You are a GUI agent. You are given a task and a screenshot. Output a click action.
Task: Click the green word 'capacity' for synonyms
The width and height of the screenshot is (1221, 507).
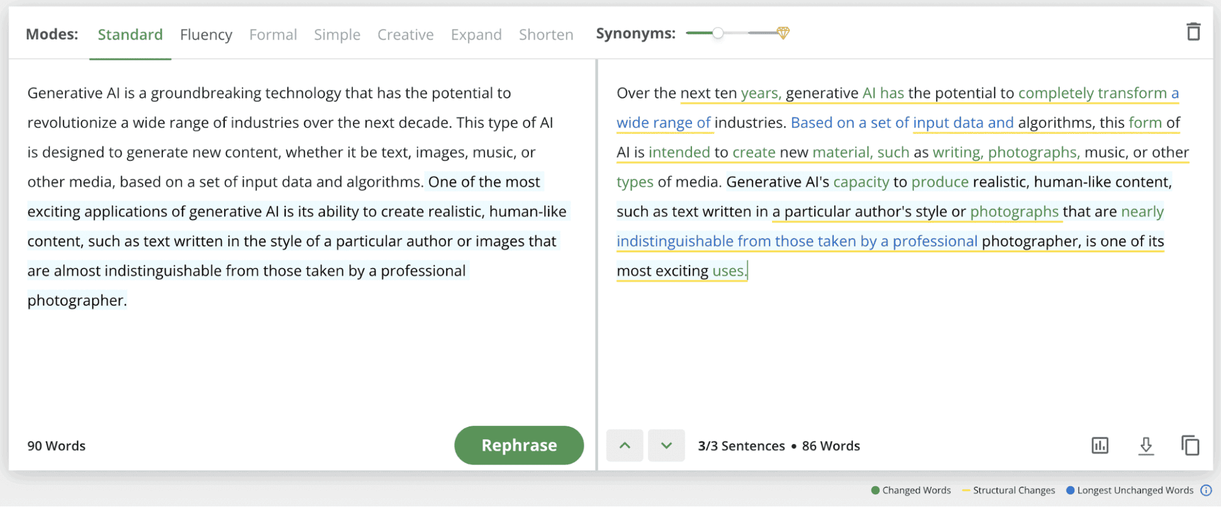(861, 182)
